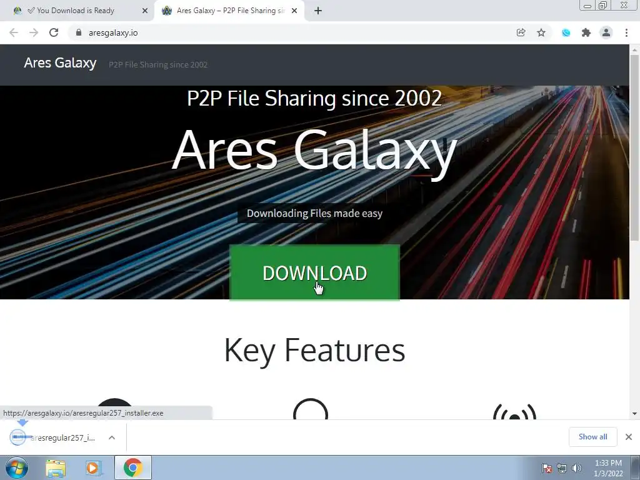Screen dimensions: 640x480
Task: Open network status tray icon
Action: click(562, 468)
